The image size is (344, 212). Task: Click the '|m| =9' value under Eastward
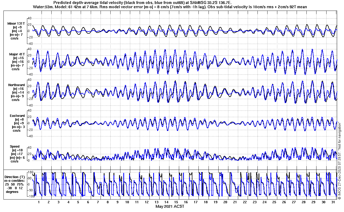(x=19, y=123)
